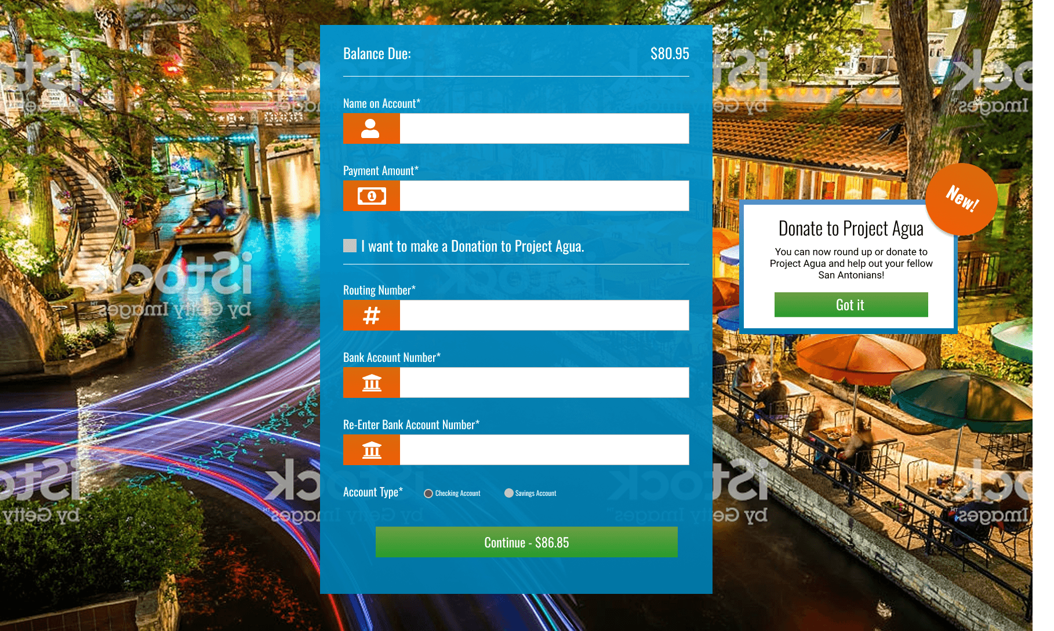Focus the Routing Number input field

click(x=544, y=315)
